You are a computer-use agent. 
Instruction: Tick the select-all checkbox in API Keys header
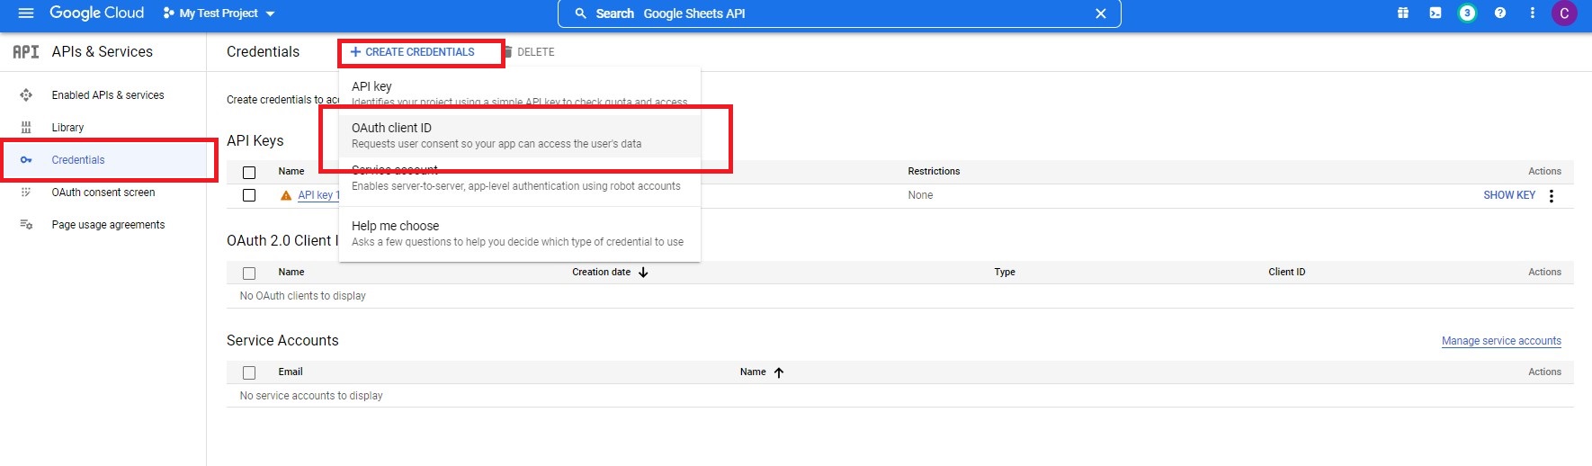coord(249,172)
